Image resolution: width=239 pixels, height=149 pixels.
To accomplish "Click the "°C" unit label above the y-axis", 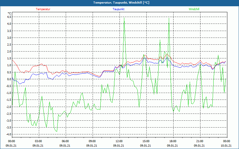I will 10,13.
